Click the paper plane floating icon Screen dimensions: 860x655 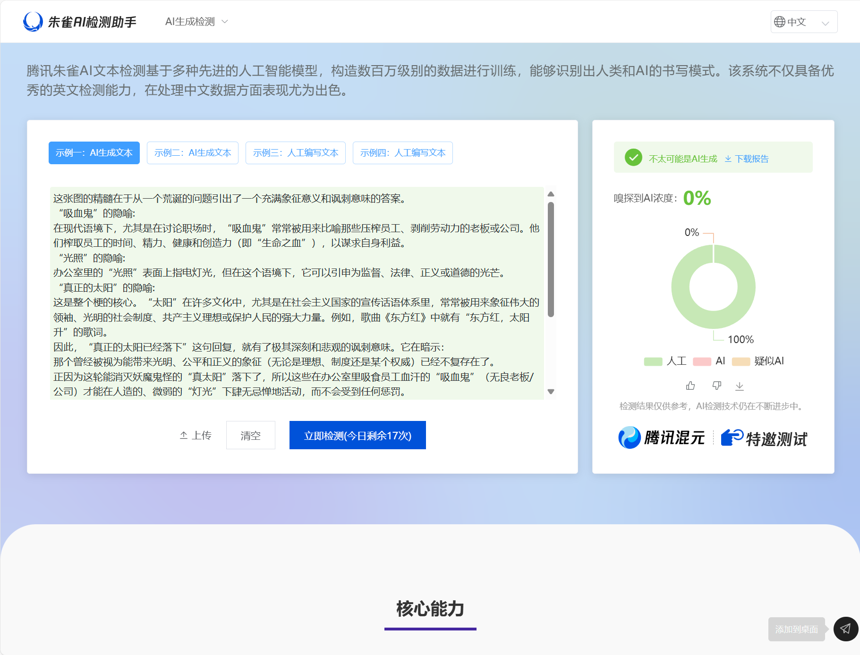[x=846, y=629]
